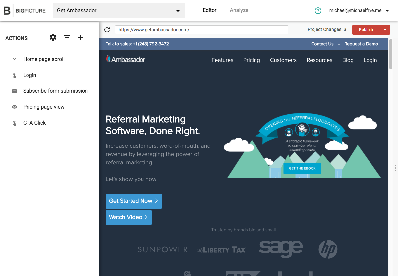Screen dimensions: 398x276
Task: Select the Login action label
Action: point(29,75)
